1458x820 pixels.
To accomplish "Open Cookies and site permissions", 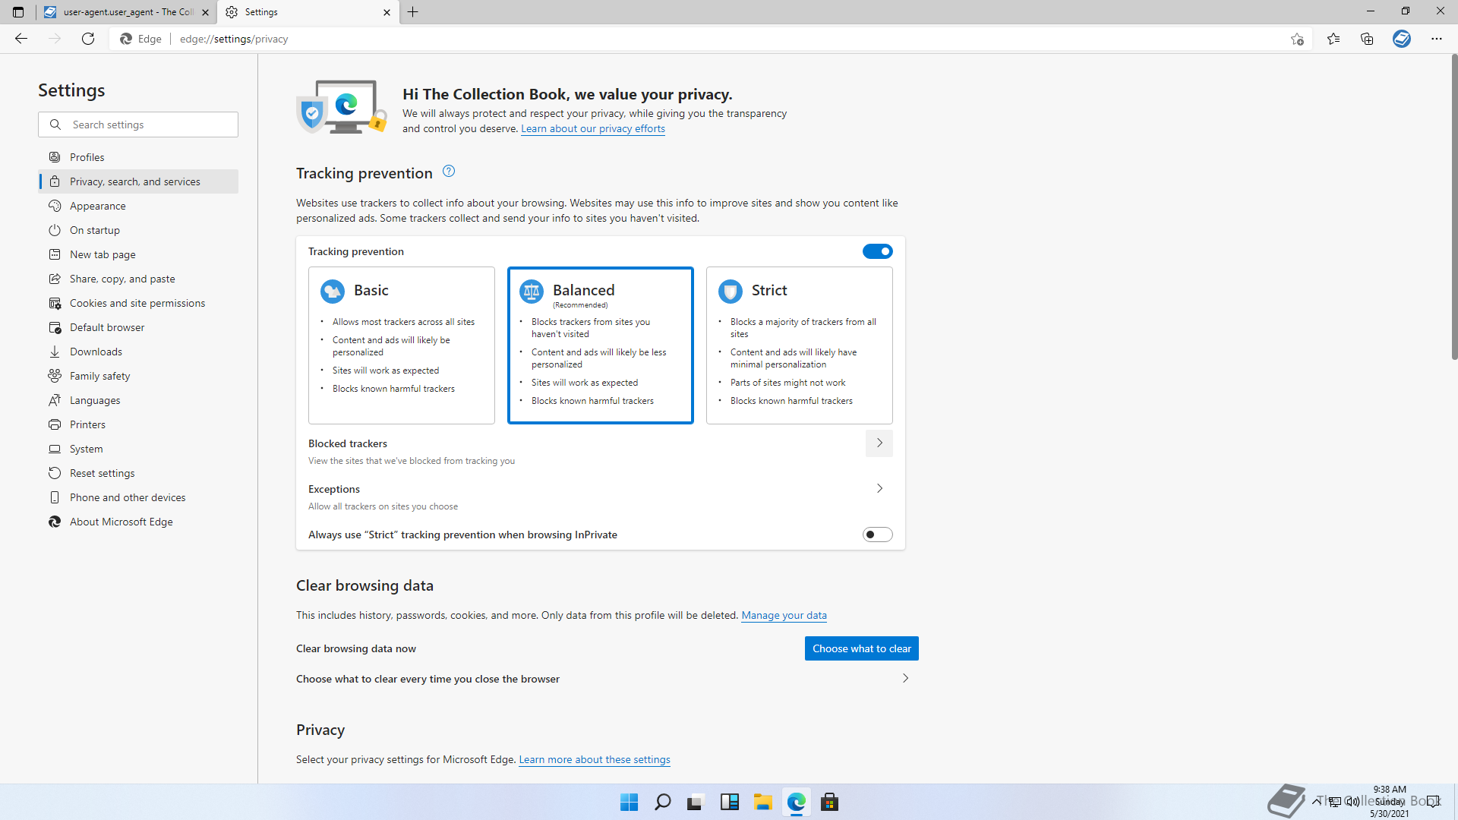I will [x=138, y=303].
